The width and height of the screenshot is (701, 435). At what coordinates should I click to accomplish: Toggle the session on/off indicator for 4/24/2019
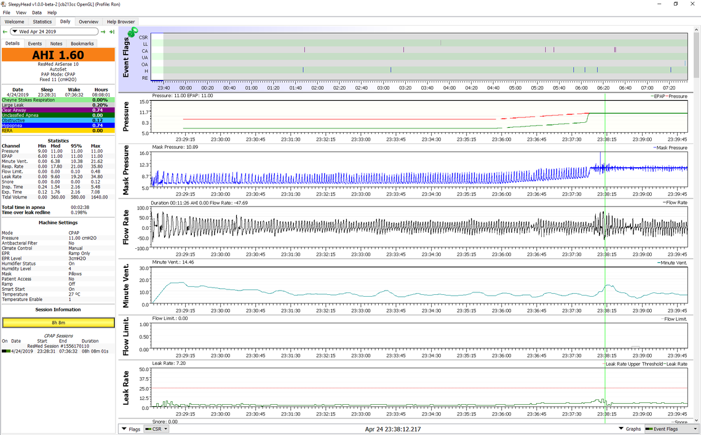6,351
